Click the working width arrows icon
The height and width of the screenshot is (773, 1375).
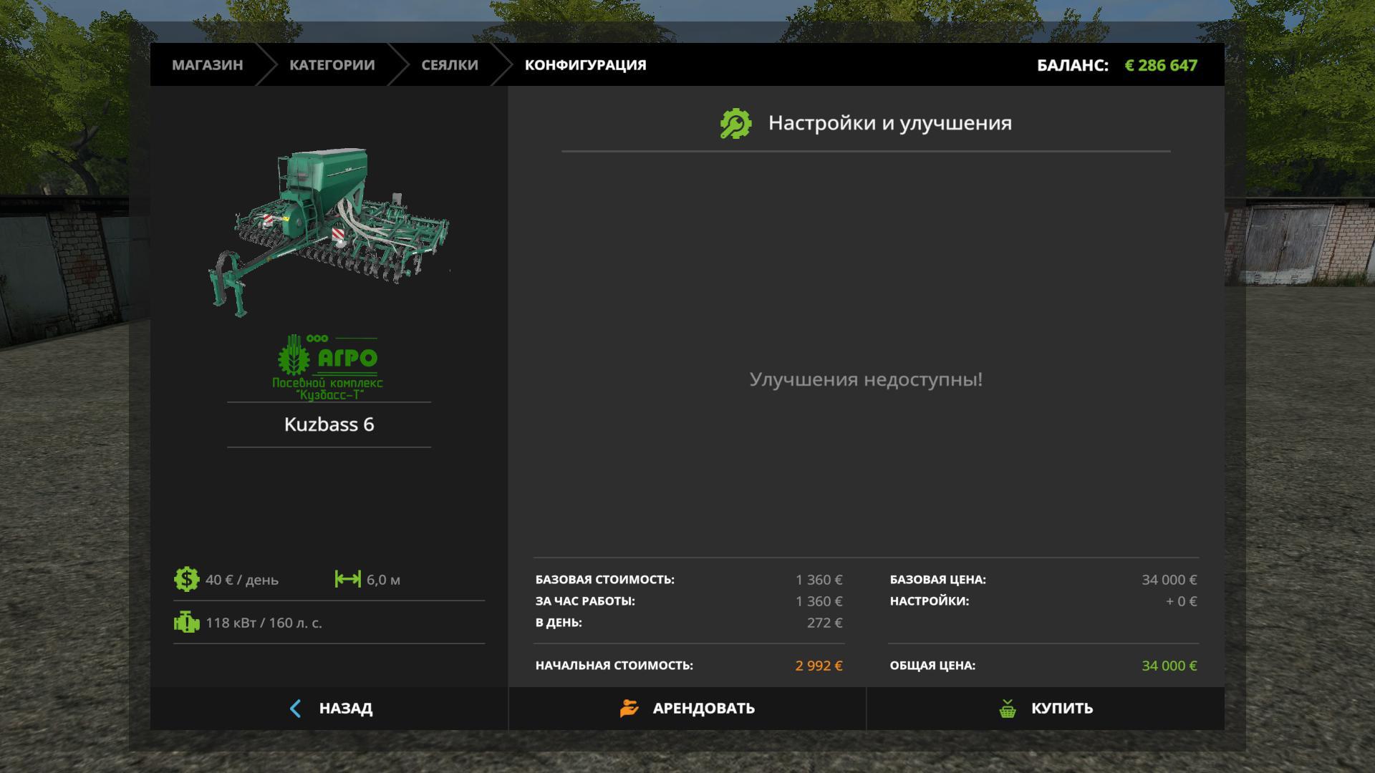(x=347, y=579)
